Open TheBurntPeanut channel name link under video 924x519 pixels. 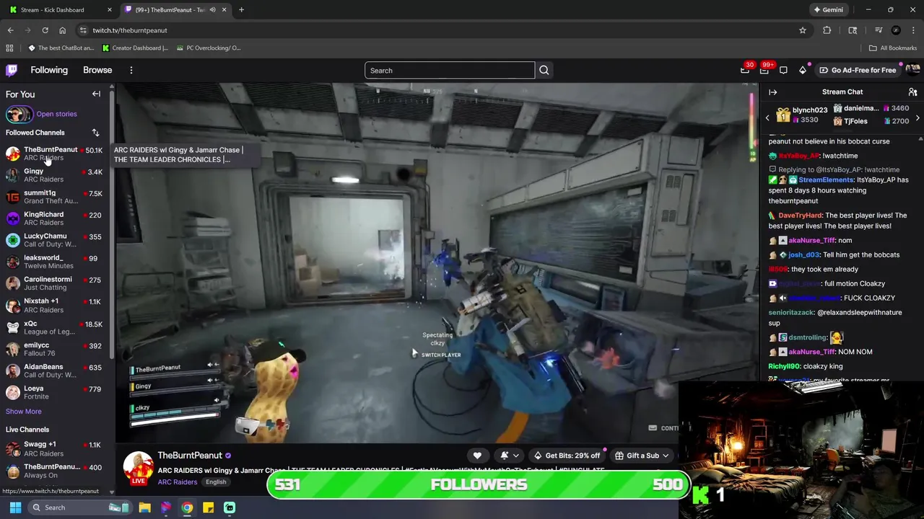point(190,456)
